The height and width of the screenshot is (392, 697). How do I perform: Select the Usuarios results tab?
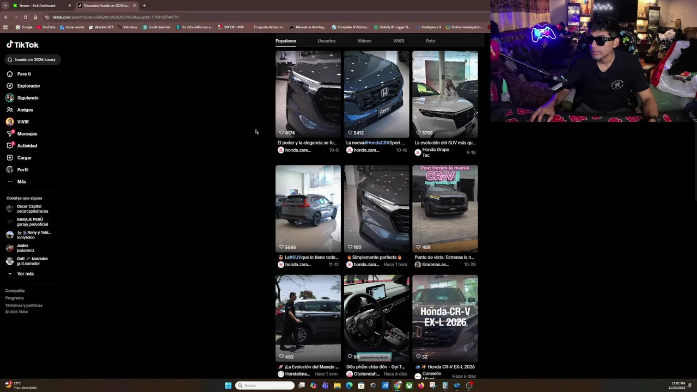(327, 41)
